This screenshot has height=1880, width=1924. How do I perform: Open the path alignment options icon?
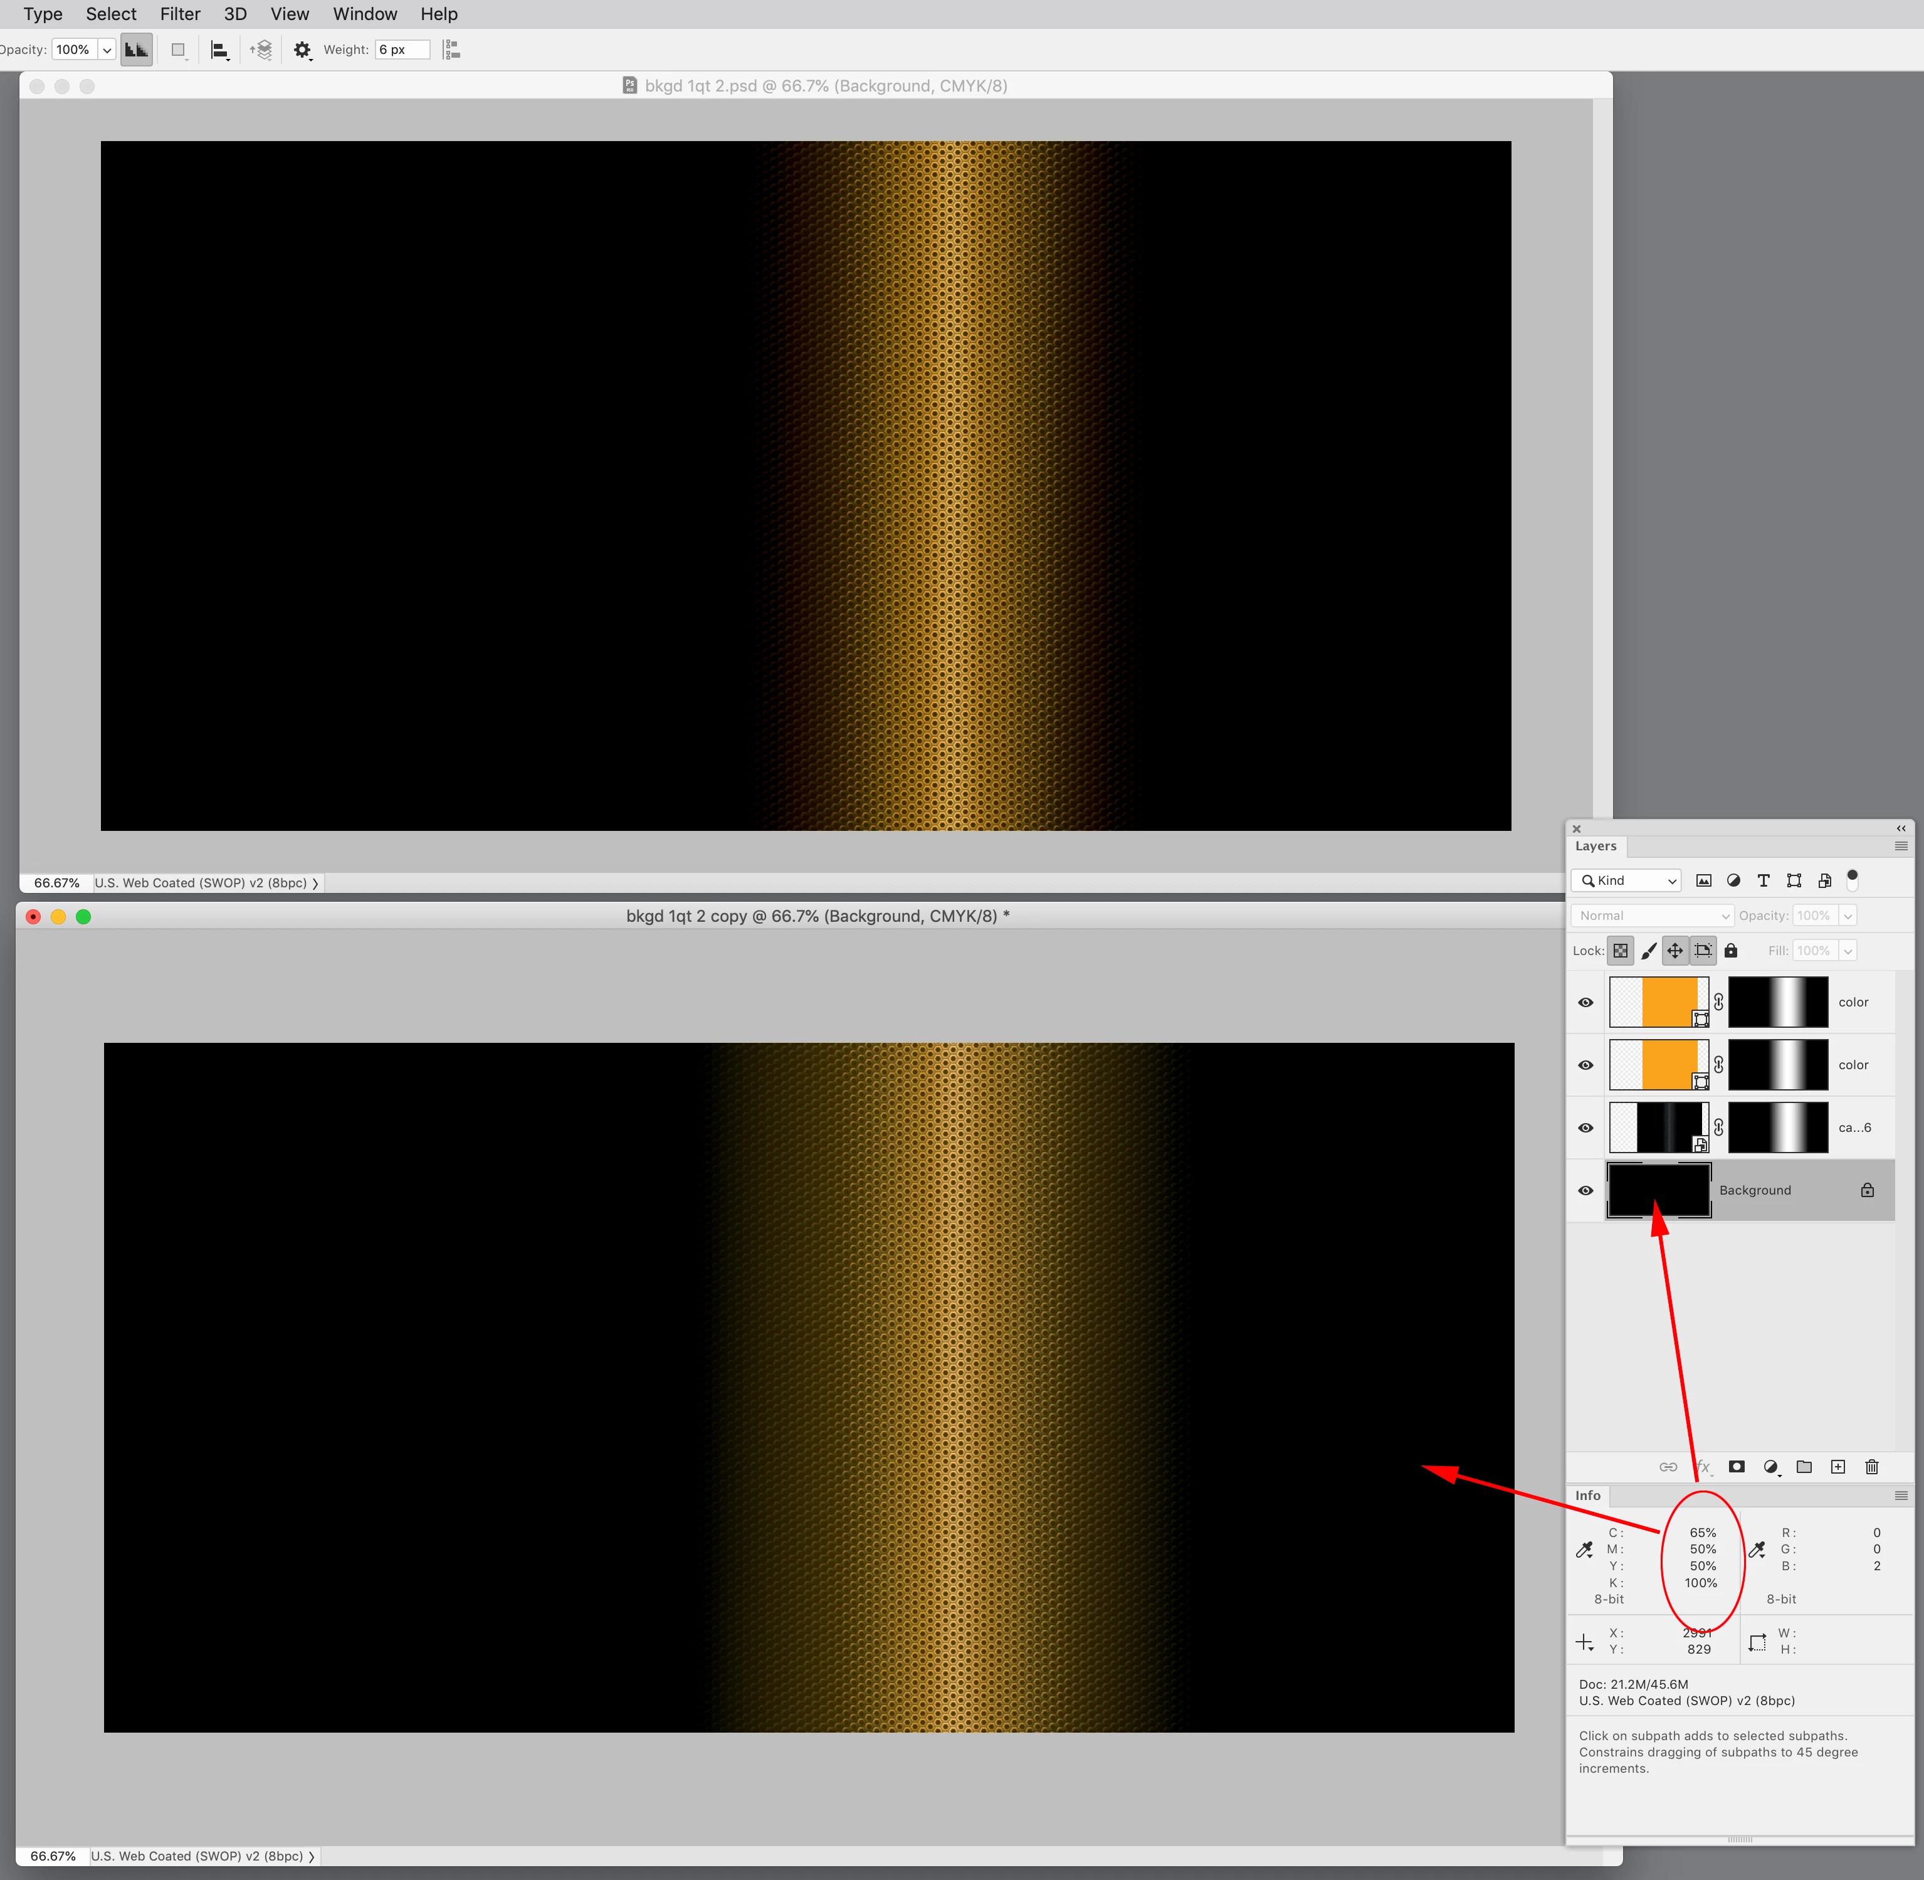click(220, 50)
